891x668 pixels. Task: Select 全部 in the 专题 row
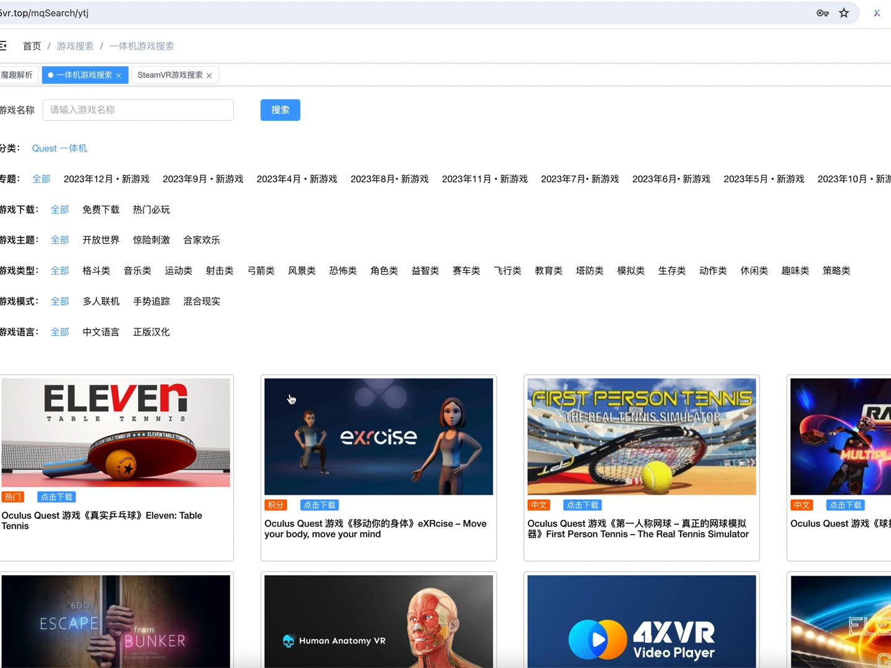point(41,179)
